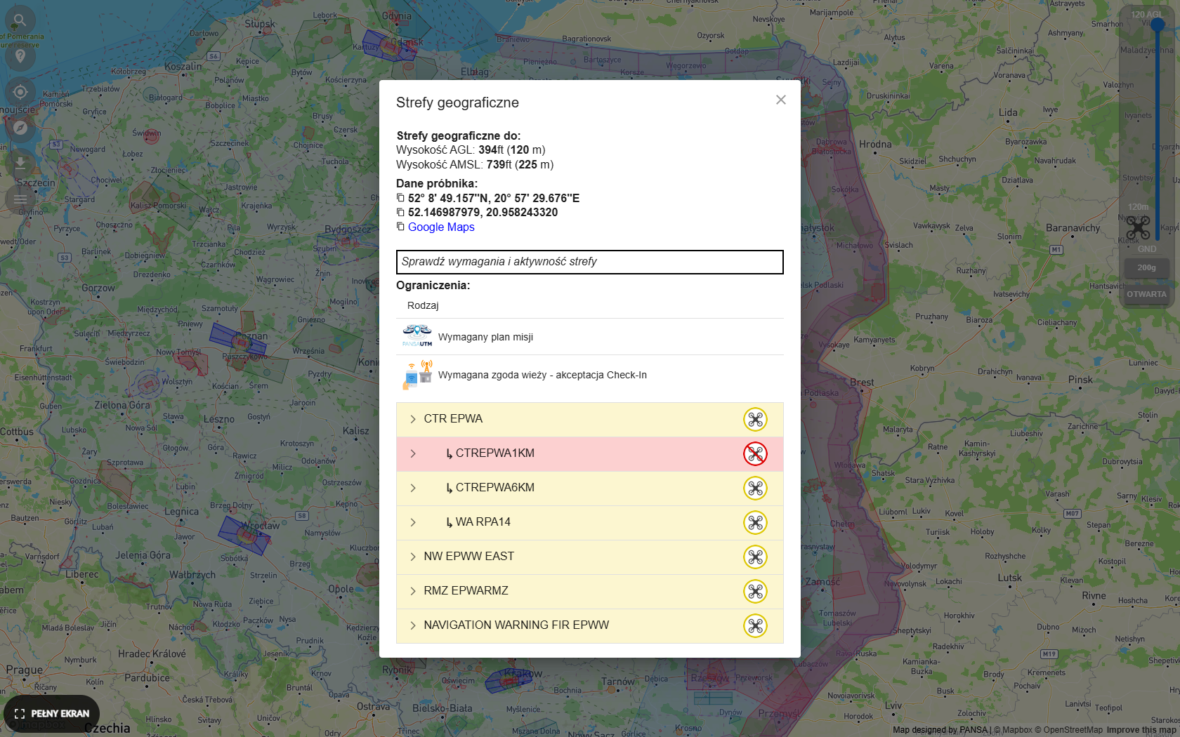The width and height of the screenshot is (1180, 737).
Task: Center map on my location
Action: (20, 92)
